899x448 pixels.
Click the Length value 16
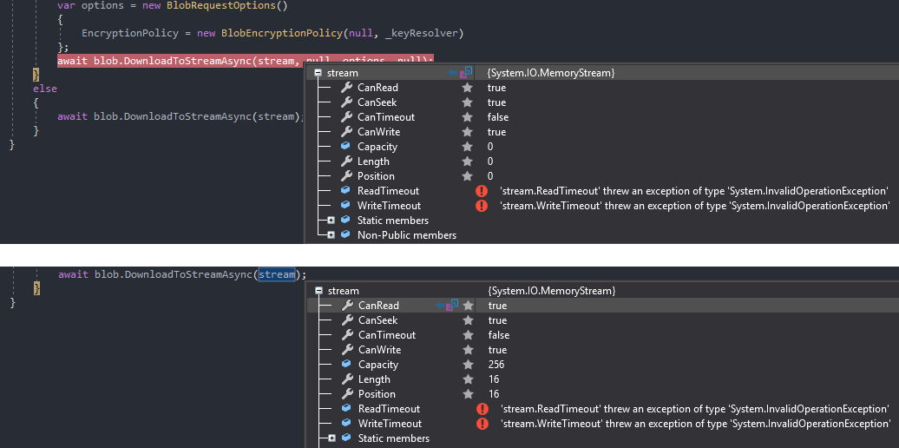(x=494, y=379)
